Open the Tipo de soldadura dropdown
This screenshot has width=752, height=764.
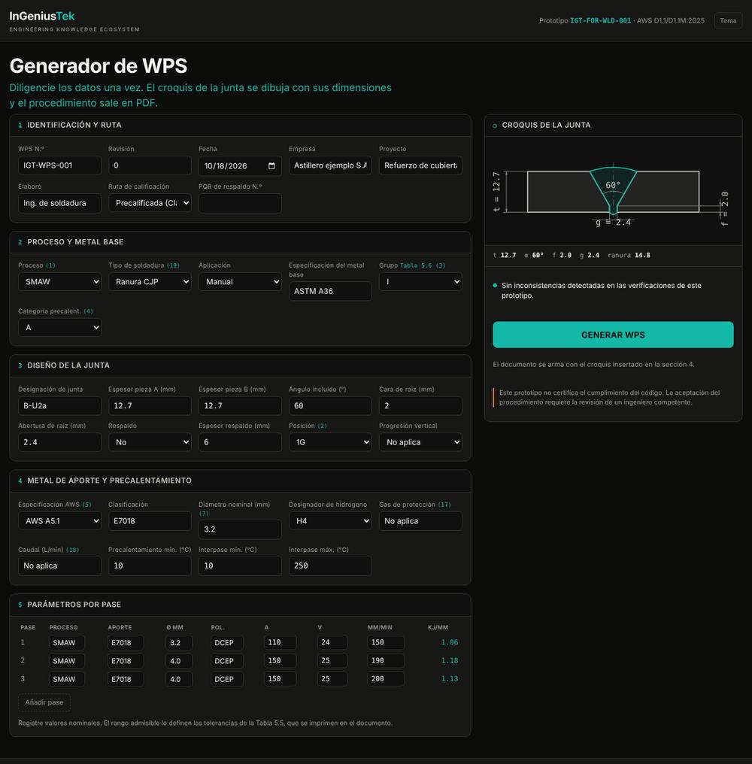pos(150,282)
